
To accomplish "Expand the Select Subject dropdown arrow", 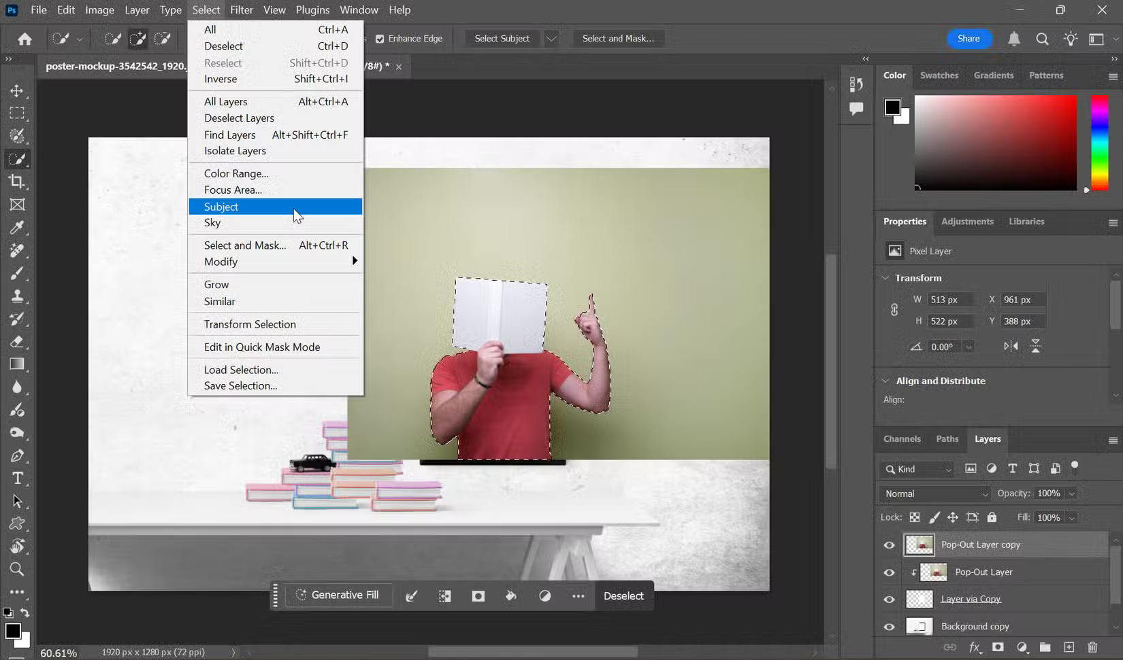I will (551, 38).
